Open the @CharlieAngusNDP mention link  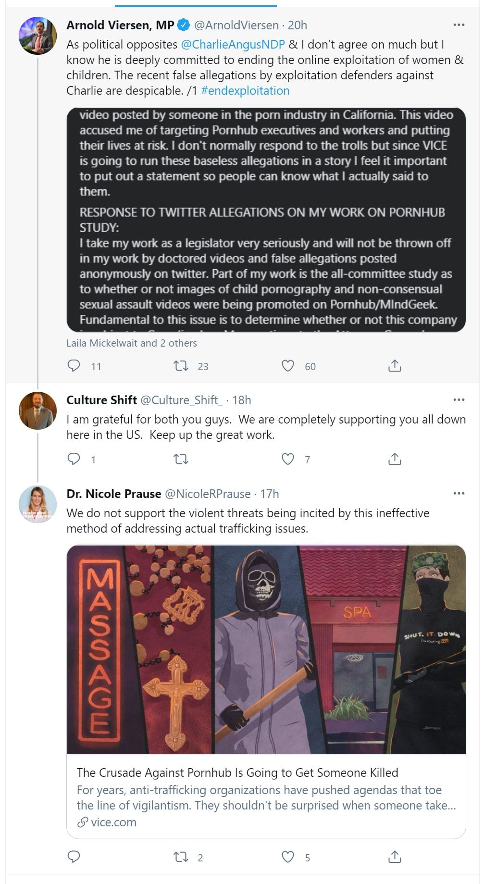[x=233, y=45]
